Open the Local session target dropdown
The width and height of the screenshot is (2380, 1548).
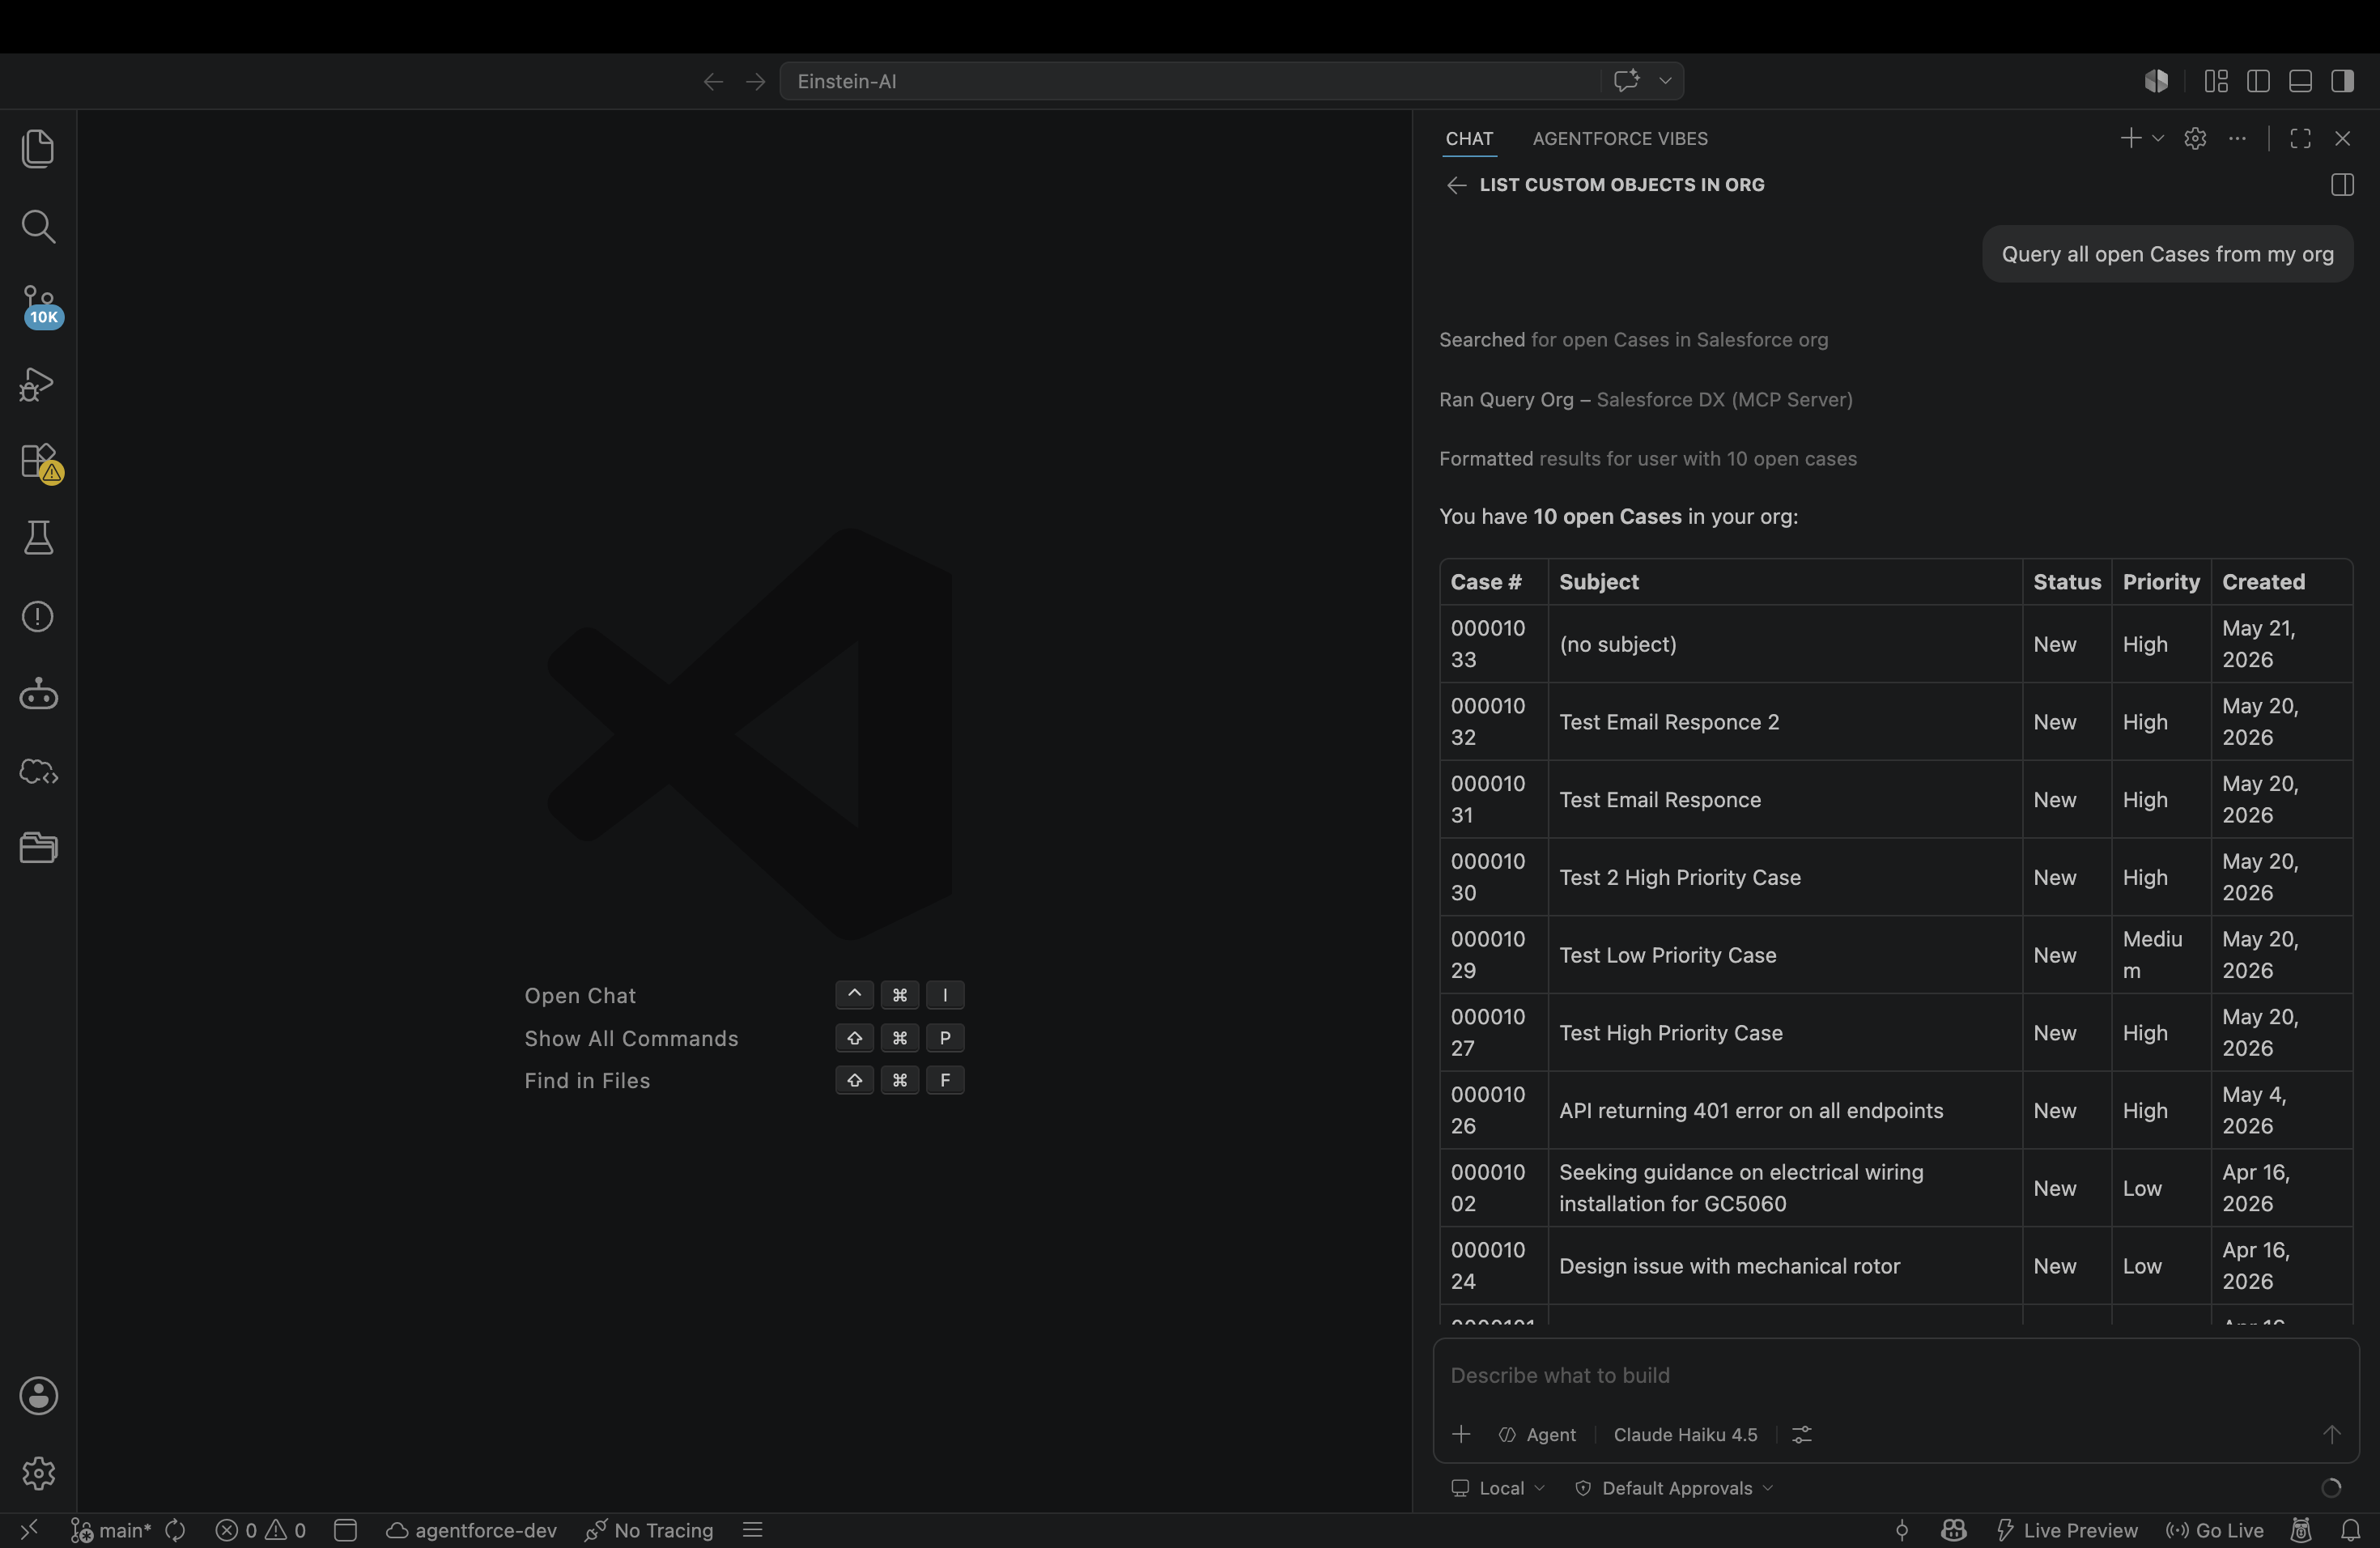1498,1488
